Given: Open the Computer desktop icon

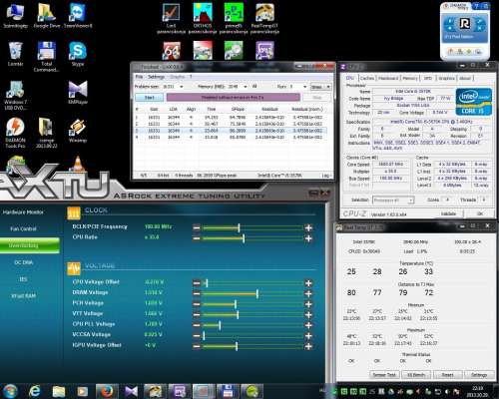Looking at the screenshot, I should point(15,15).
